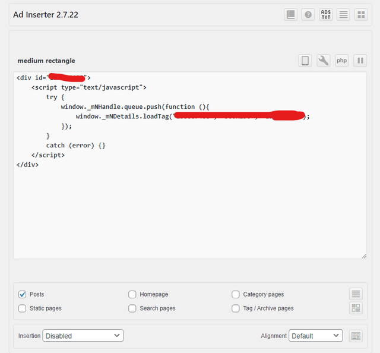Viewport: 380px width, 353px height.
Task: Open the alignment preview keyboard icon
Action: [x=356, y=336]
